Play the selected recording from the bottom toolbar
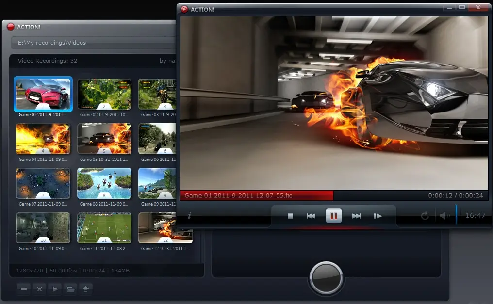The image size is (493, 304). [55, 289]
